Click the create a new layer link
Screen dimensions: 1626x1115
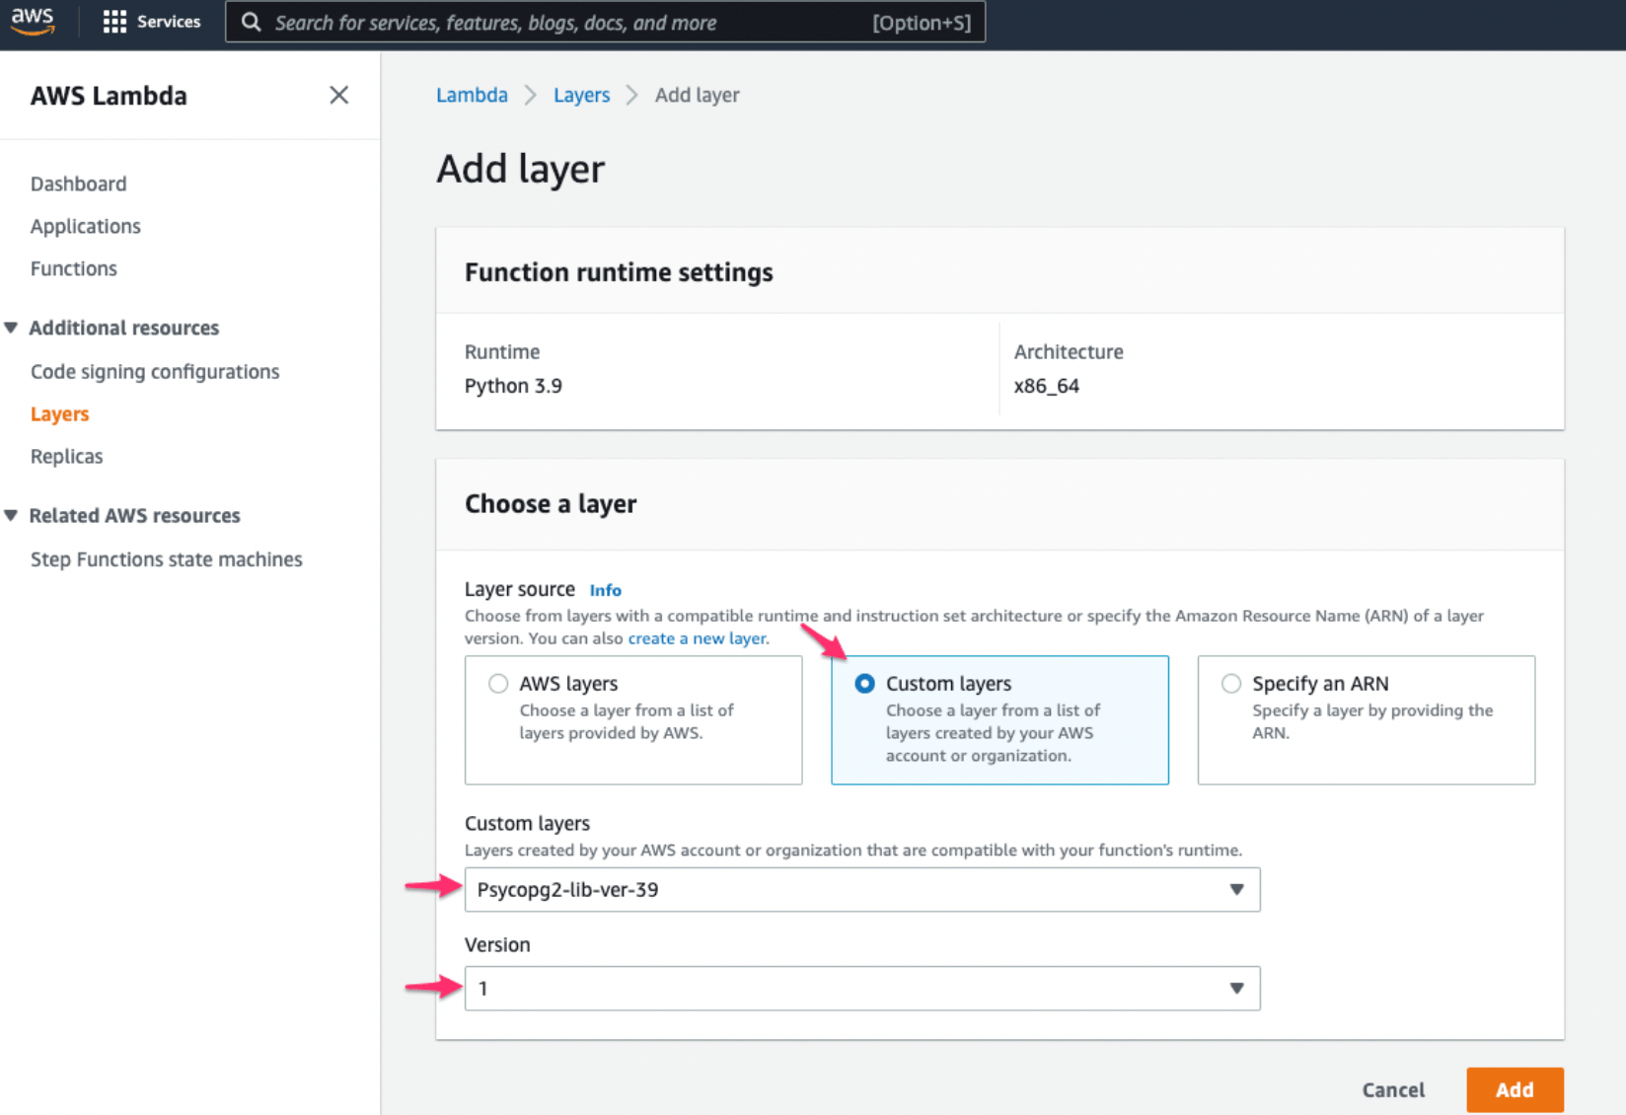pyautogui.click(x=697, y=638)
